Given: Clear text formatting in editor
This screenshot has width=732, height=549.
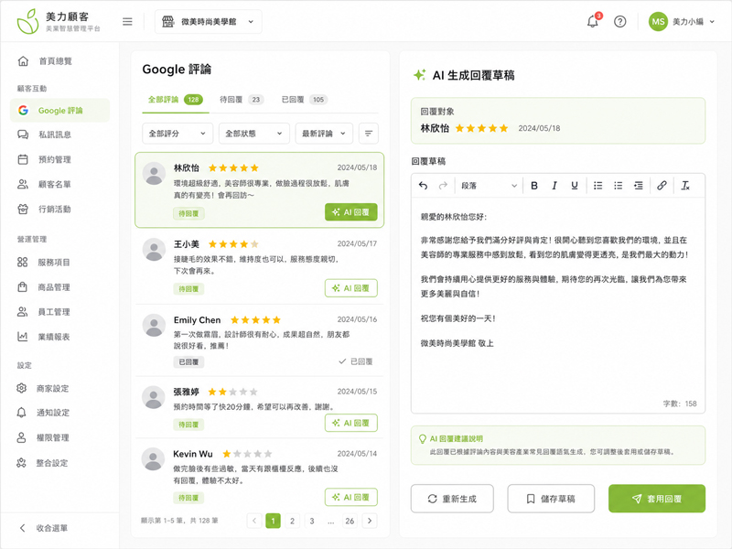Looking at the screenshot, I should (x=684, y=186).
